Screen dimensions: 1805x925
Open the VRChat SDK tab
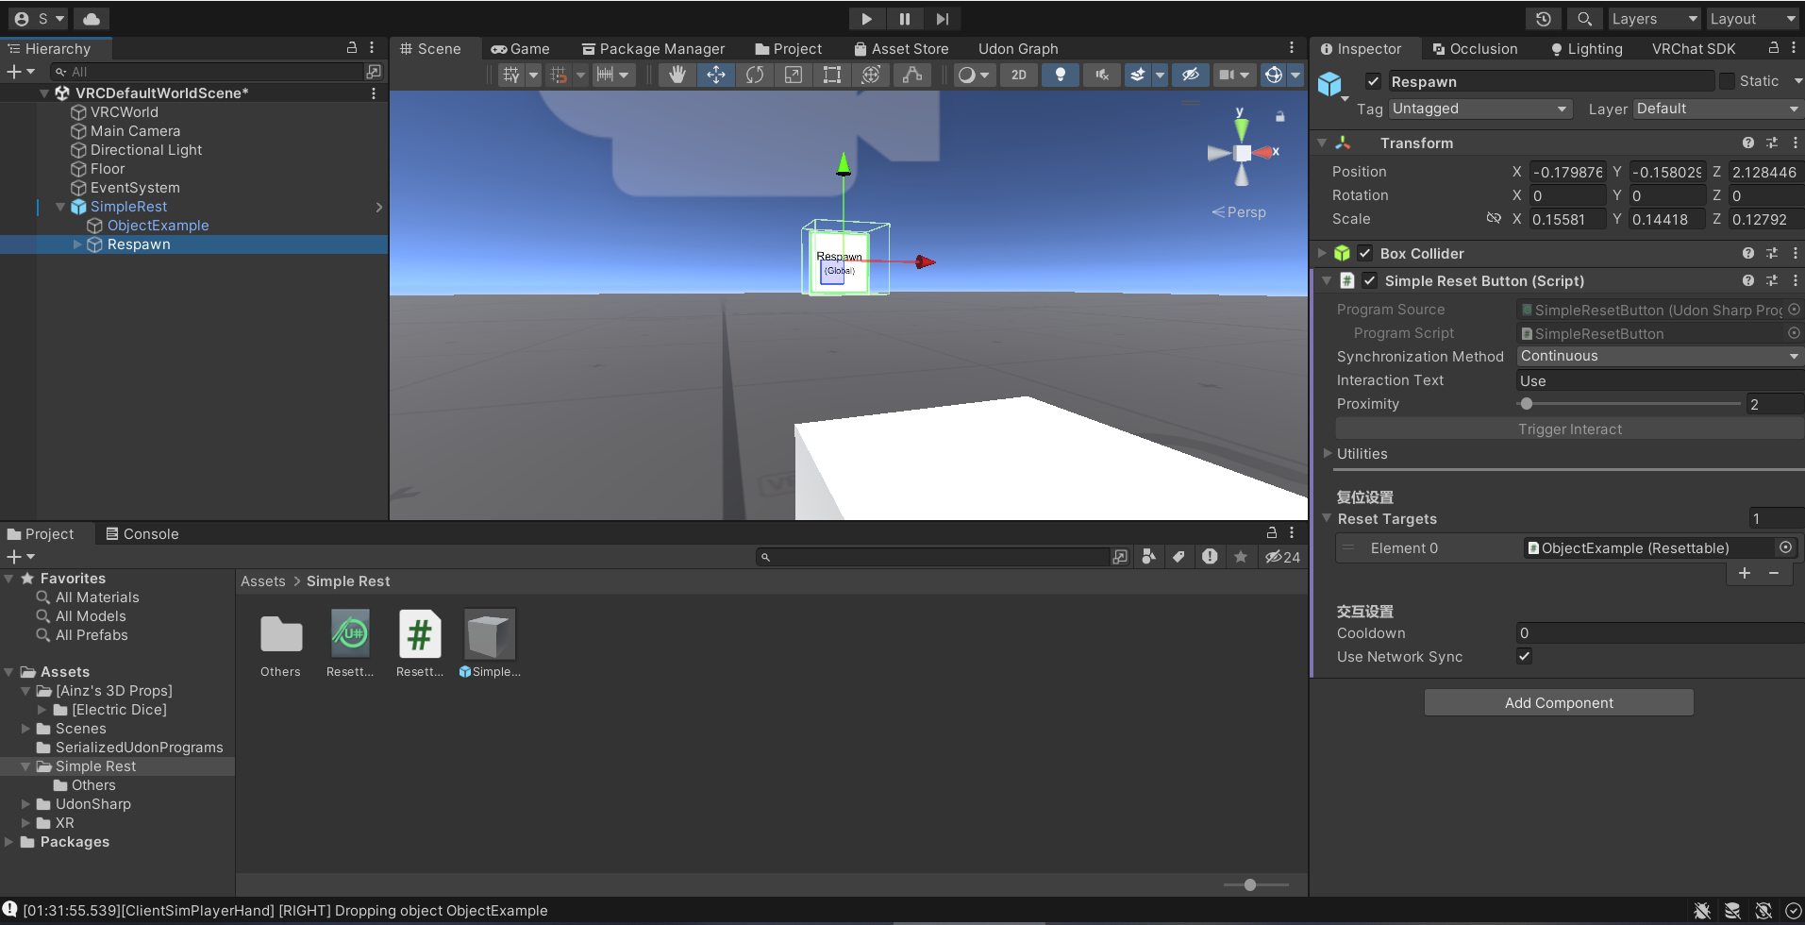tap(1694, 48)
